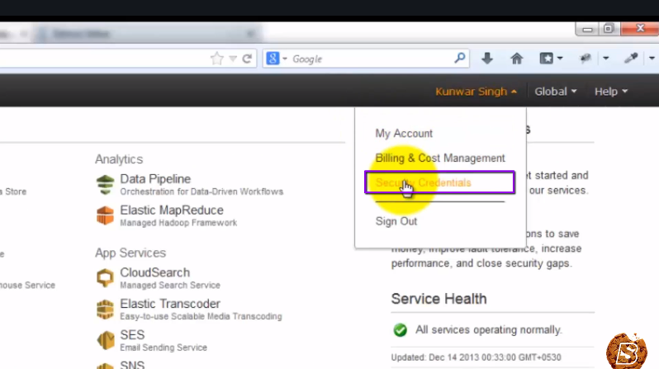Click the reload page icon
The width and height of the screenshot is (659, 369).
click(247, 59)
